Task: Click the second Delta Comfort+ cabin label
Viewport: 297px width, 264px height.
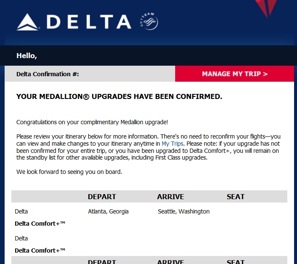Action: tap(40, 251)
